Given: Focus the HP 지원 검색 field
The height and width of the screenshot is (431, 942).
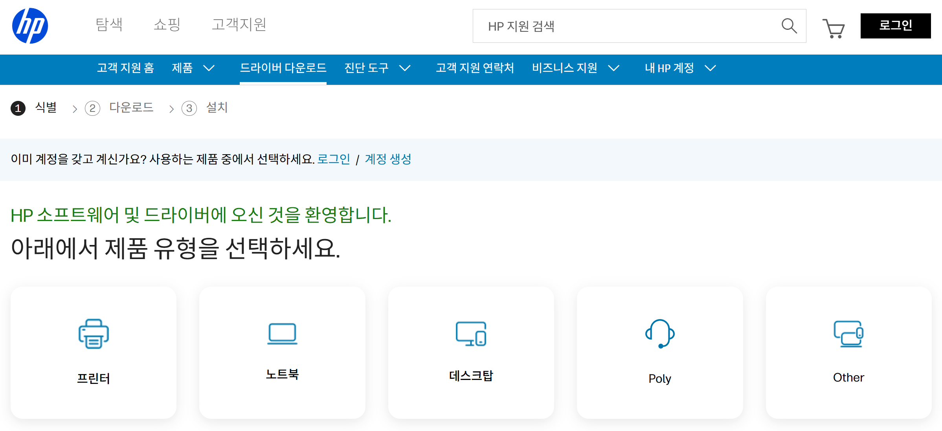Looking at the screenshot, I should pyautogui.click(x=625, y=26).
